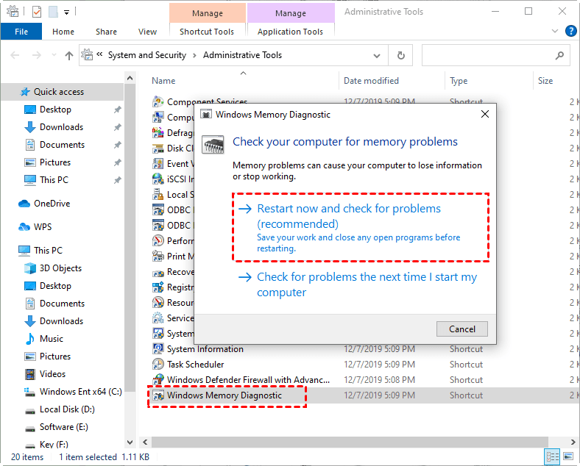The image size is (580, 466).
Task: Click the iSCSI Initiator icon
Action: (158, 179)
